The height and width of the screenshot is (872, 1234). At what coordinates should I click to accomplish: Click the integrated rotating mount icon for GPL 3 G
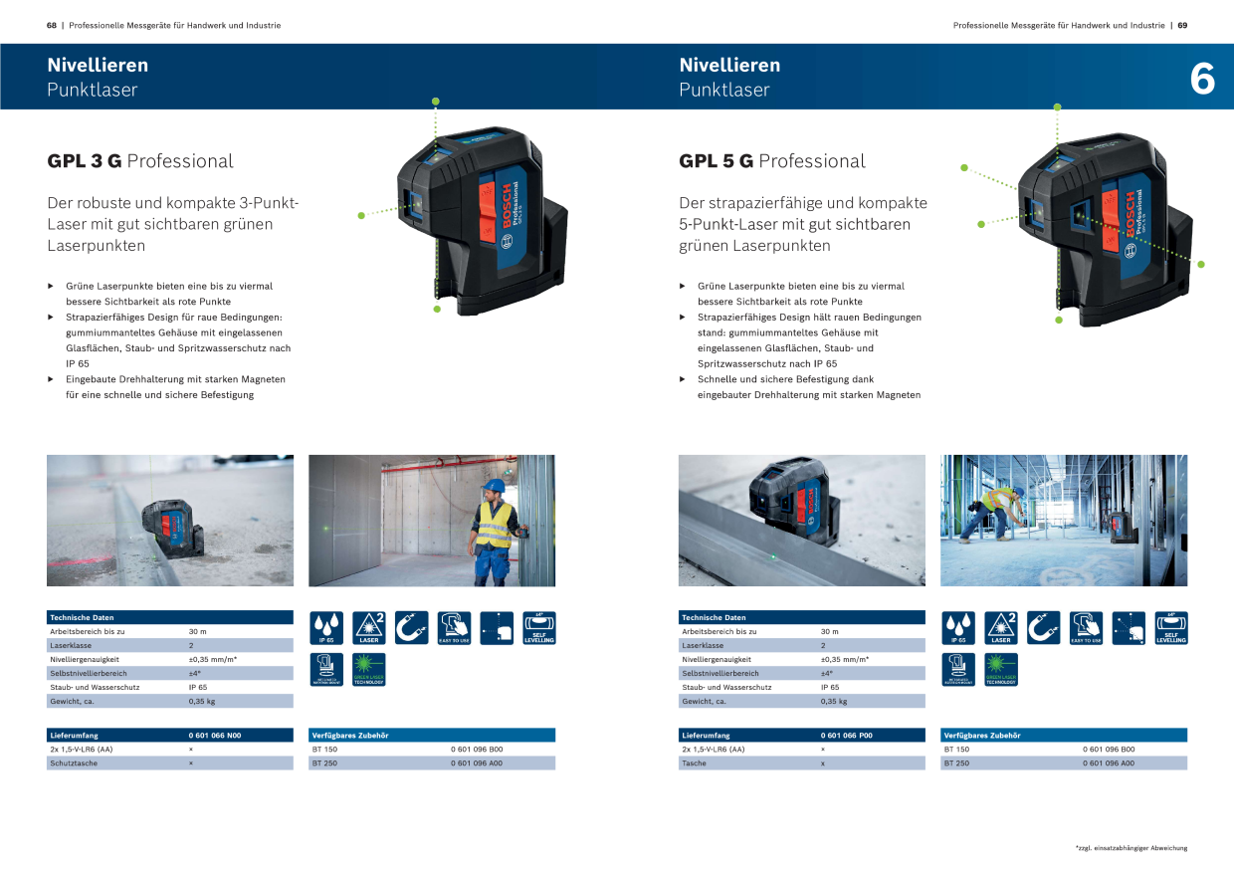(x=327, y=669)
